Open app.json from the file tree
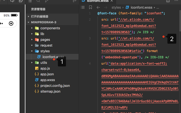Screen dimensions: 181x113 (52, 74)
